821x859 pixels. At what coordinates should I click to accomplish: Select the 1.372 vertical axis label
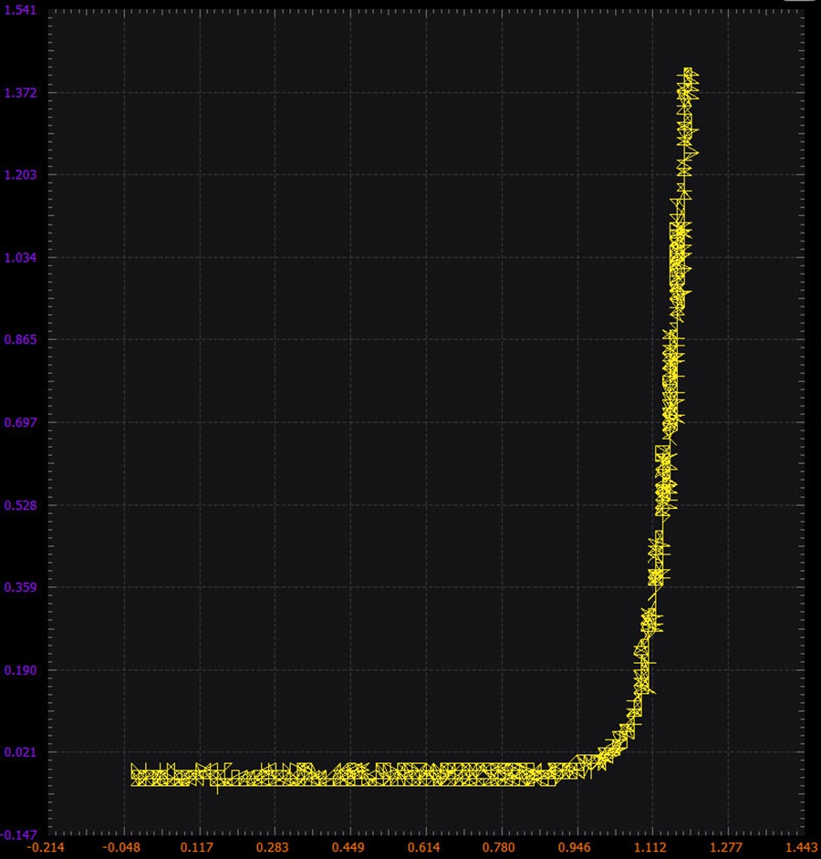pyautogui.click(x=20, y=93)
